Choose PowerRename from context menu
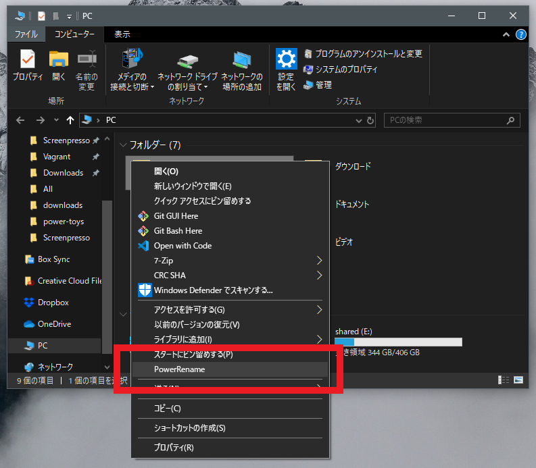Screen dimensions: 536x468 pos(230,369)
